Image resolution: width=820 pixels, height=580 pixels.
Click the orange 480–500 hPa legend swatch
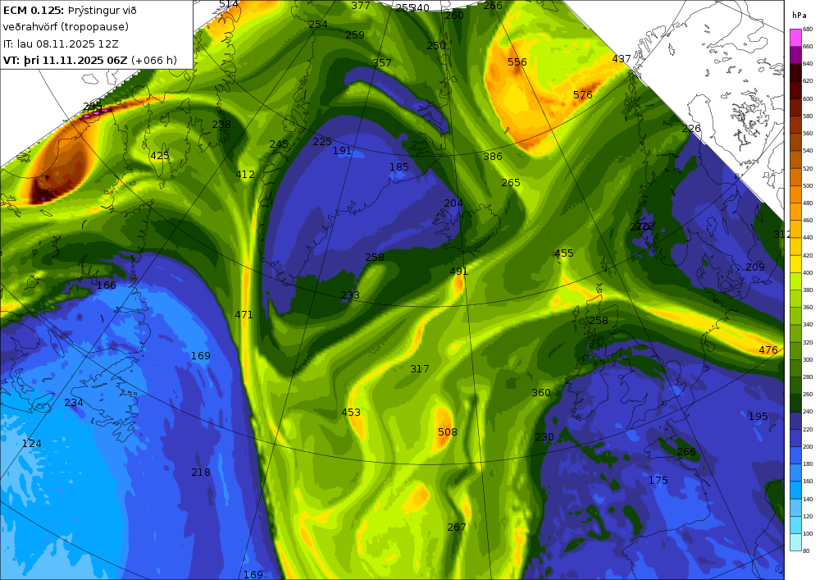tap(795, 194)
